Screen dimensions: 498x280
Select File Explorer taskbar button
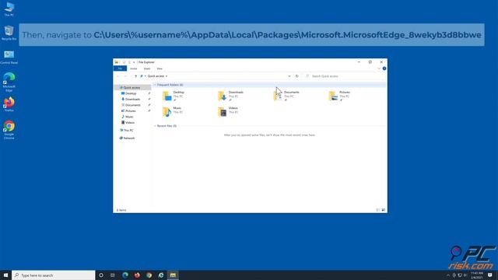pos(173,275)
